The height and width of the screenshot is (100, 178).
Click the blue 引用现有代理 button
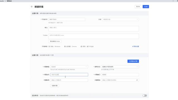[x=133, y=61]
